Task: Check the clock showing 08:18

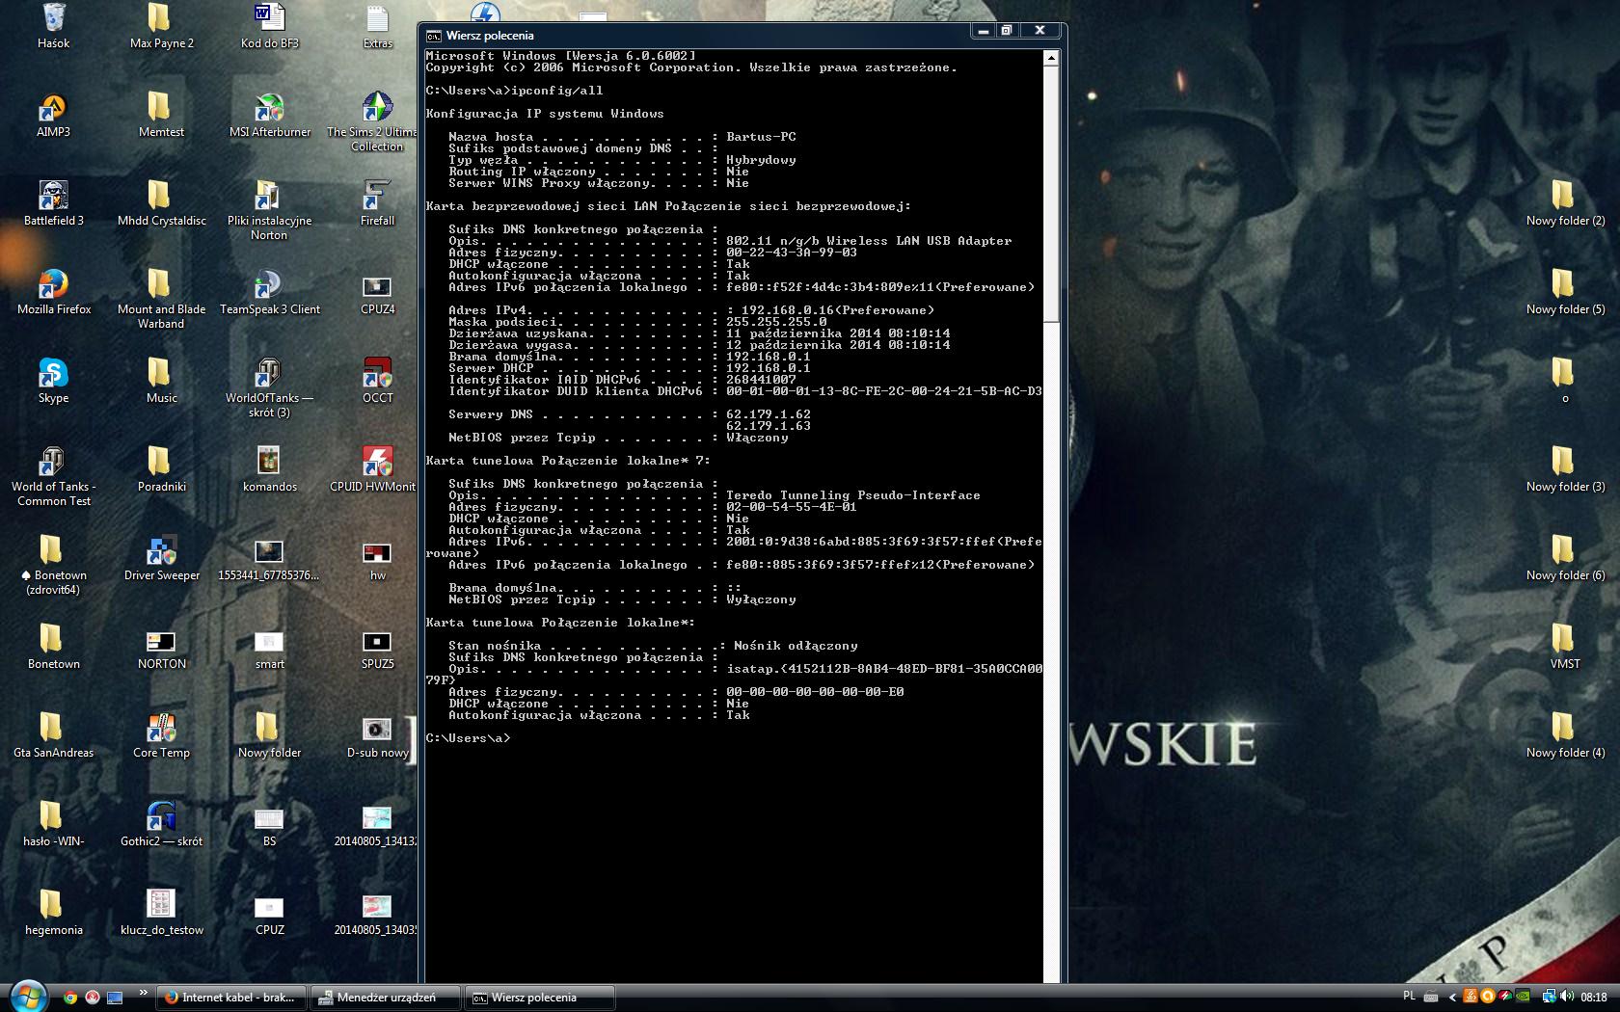Action: pyautogui.click(x=1593, y=997)
